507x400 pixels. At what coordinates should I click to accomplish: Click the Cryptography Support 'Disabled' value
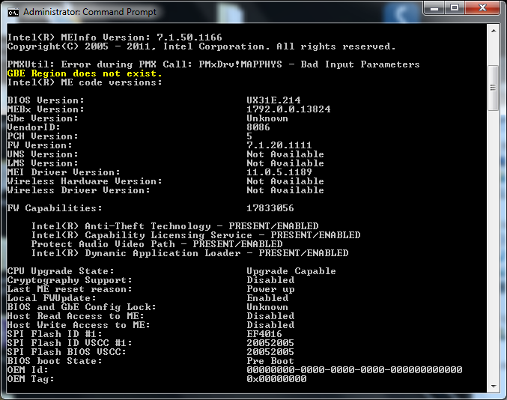tap(270, 280)
